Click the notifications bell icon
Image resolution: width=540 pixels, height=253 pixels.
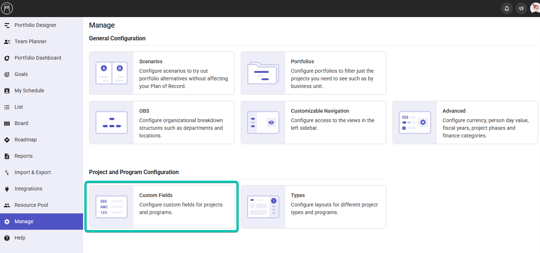tap(506, 8)
